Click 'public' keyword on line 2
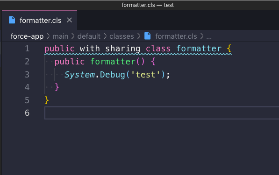 pos(70,62)
